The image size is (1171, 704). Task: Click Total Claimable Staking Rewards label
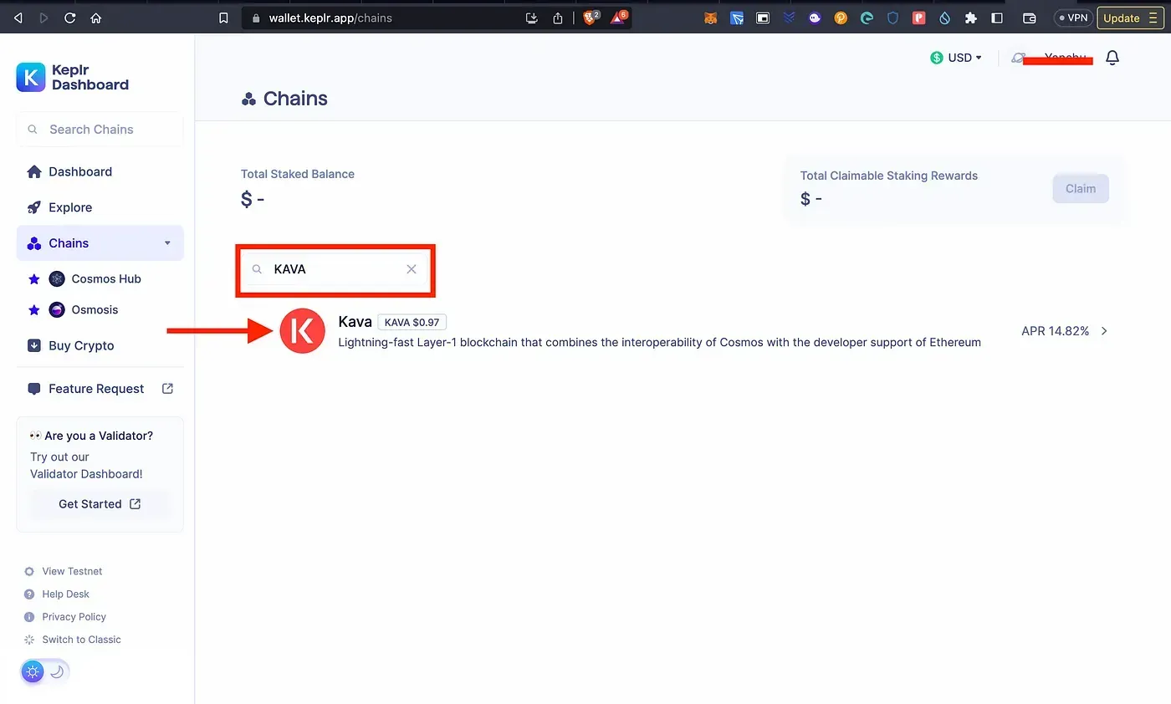(889, 176)
